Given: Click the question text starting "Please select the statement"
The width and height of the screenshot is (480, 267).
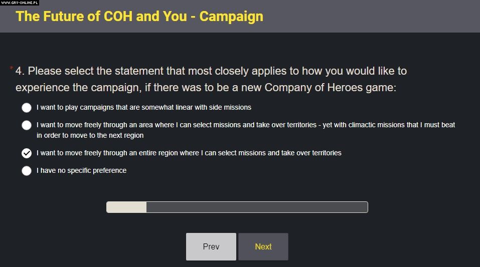Looking at the screenshot, I should [x=221, y=71].
